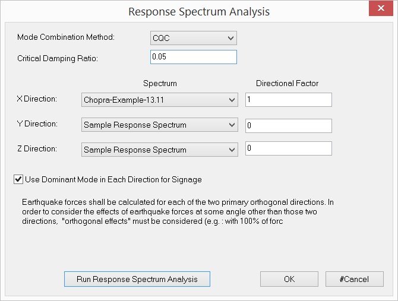Click the earthquake forces note paragraph
The height and width of the screenshot is (301, 398).
click(178, 211)
